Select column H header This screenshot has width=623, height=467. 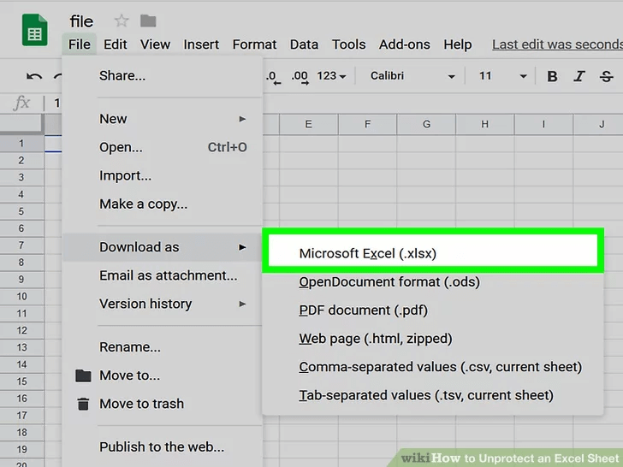pos(484,124)
